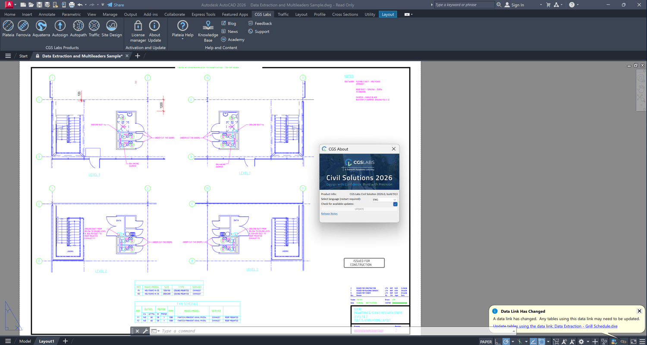Expand the Sign In account dropdown
This screenshot has height=345, width=647.
pos(540,5)
